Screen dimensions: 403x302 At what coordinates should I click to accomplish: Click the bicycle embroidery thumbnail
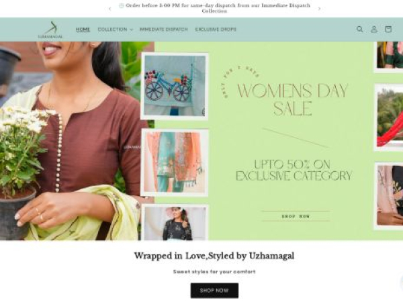[x=175, y=86]
